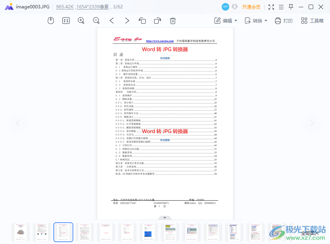View image at 1:1 actual size
Screen dimensions: 330x244
[x=66, y=21]
